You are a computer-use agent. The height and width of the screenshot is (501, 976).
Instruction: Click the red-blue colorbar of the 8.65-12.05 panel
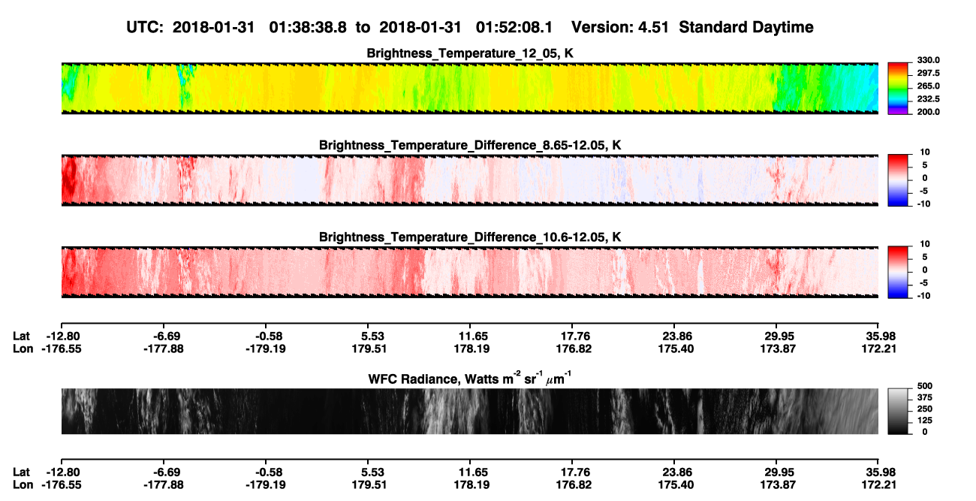[x=899, y=180]
